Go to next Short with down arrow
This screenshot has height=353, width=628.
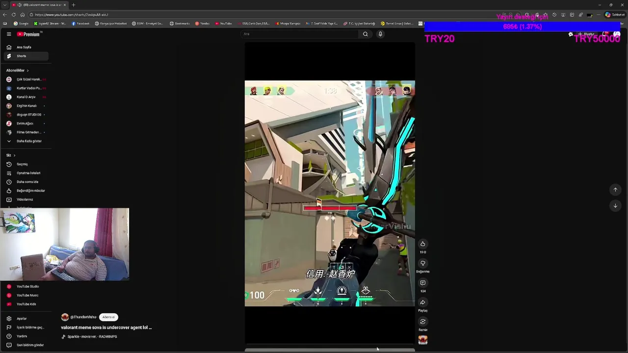(x=615, y=205)
